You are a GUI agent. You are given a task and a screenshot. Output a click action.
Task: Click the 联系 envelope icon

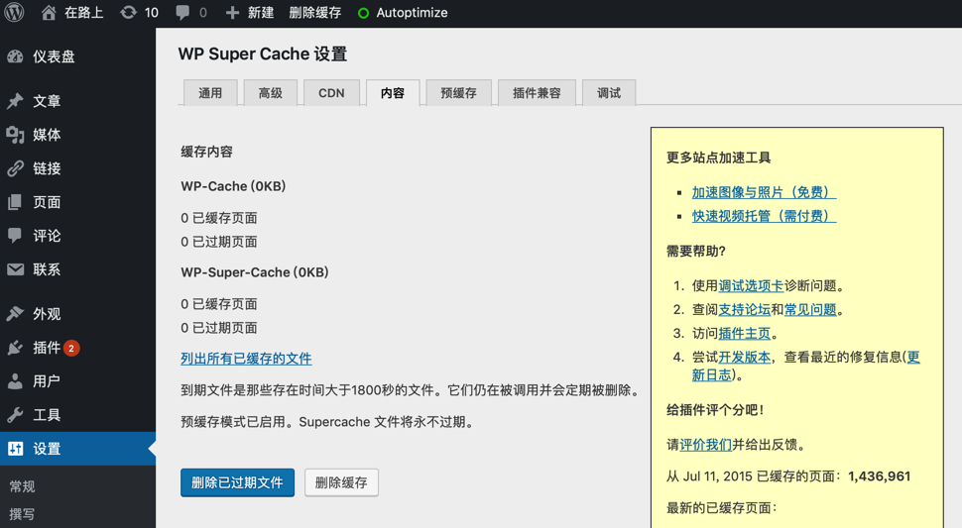coord(15,269)
